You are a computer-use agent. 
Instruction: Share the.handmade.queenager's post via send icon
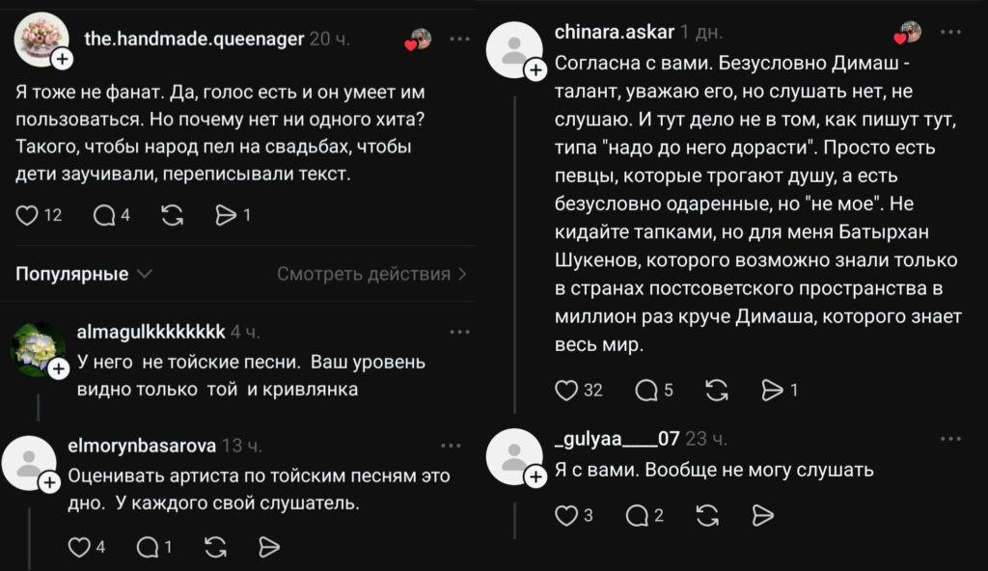(x=227, y=215)
